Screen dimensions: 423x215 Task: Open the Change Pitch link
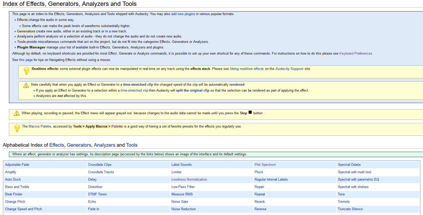pyautogui.click(x=15, y=202)
